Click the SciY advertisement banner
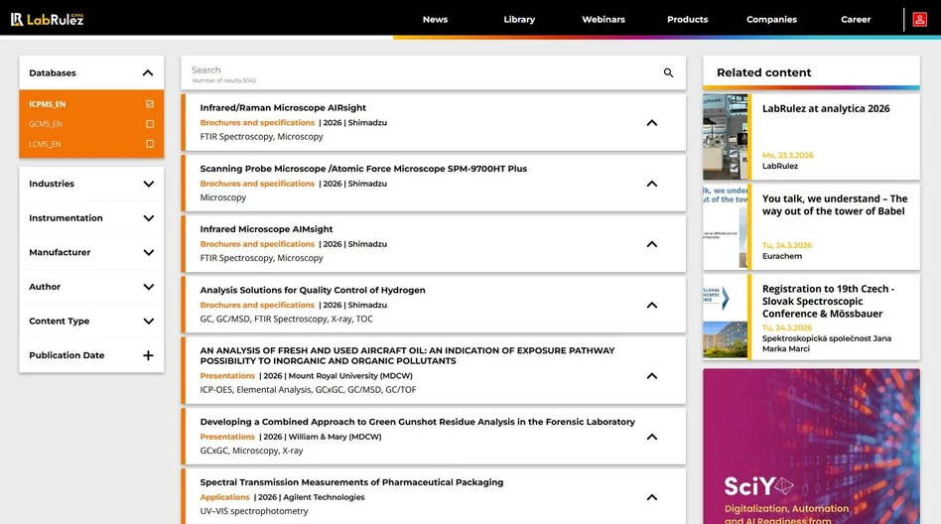 811,447
